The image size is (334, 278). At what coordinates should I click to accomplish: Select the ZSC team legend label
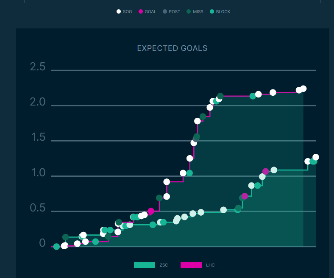click(x=164, y=265)
